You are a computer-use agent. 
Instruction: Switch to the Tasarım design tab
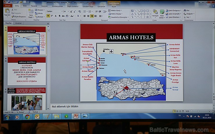point(34,6)
